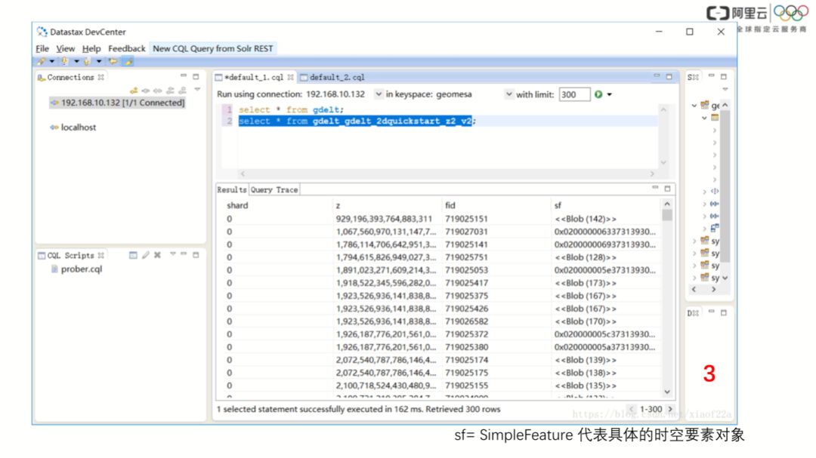816x458 pixels.
Task: Open the connection selector dropdown
Action: pyautogui.click(x=379, y=94)
